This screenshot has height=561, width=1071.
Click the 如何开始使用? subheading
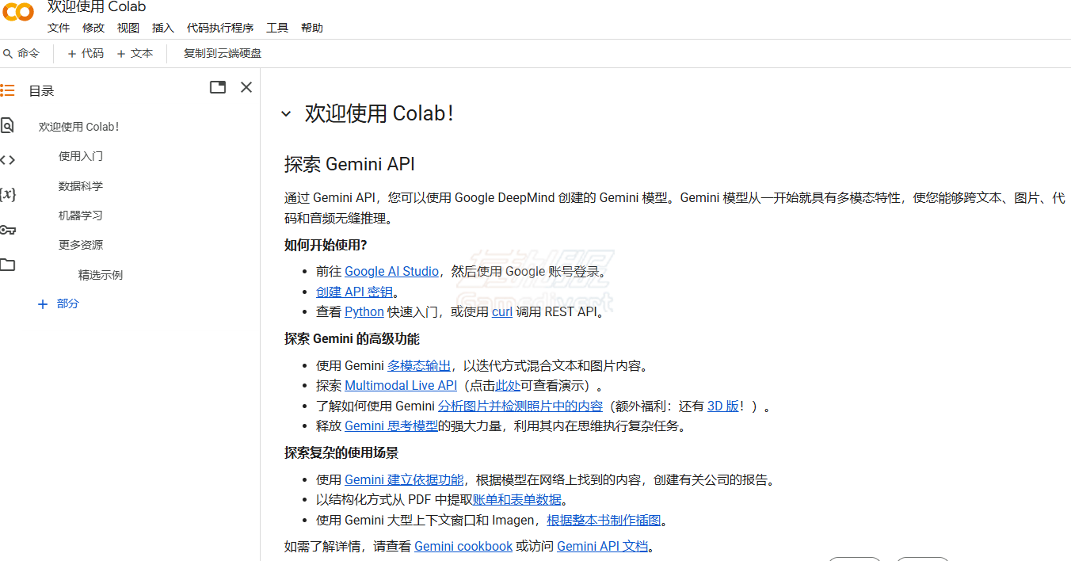[326, 245]
